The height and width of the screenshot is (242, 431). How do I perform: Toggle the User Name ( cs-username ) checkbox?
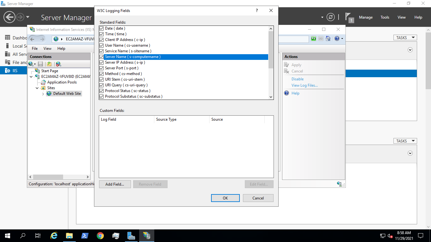102,45
